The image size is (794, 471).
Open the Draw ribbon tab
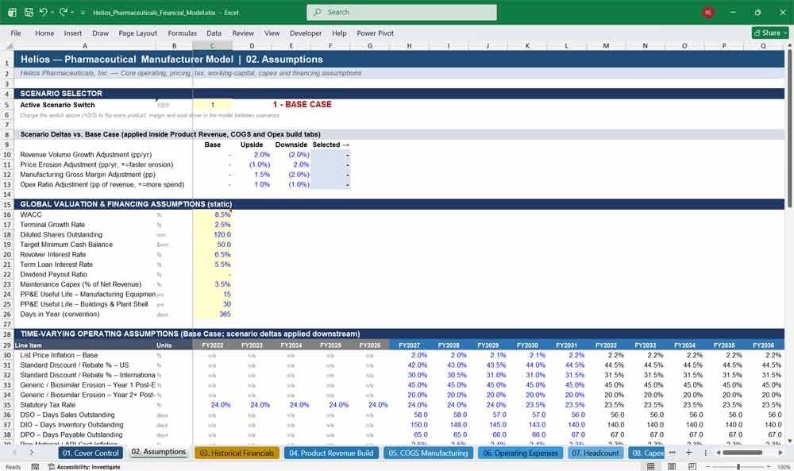(100, 33)
